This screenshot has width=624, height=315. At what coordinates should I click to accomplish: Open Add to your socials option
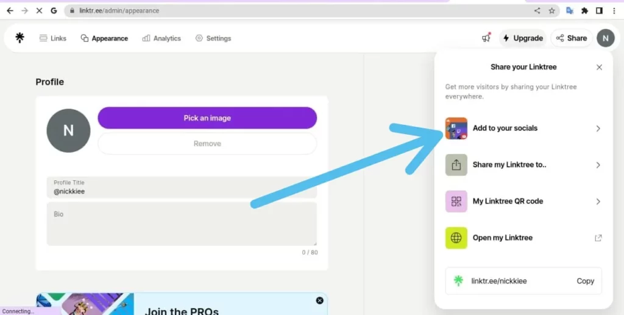point(523,128)
